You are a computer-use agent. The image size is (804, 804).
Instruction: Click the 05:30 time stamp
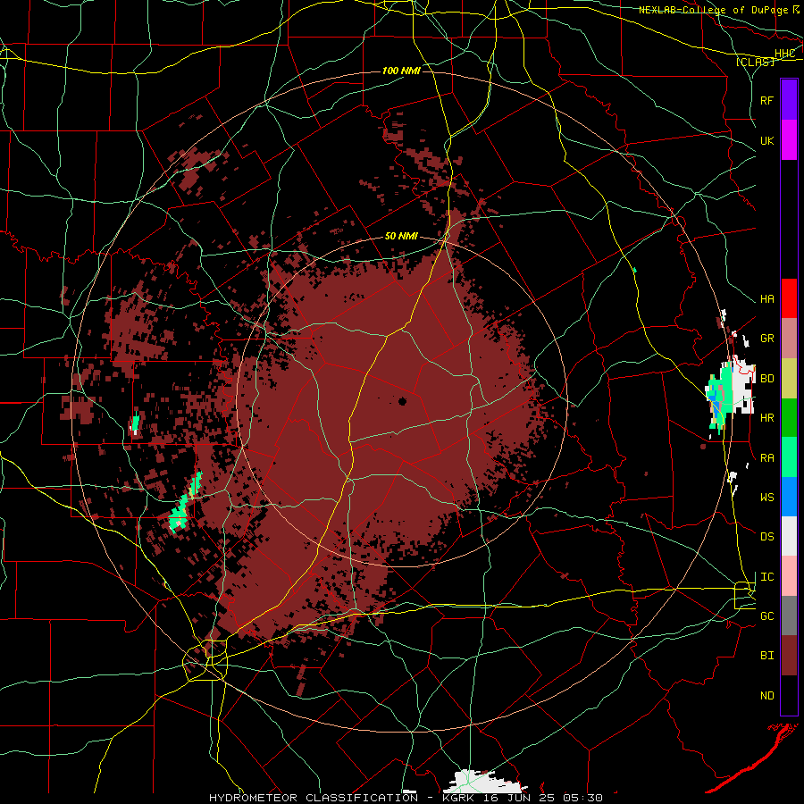(x=582, y=798)
